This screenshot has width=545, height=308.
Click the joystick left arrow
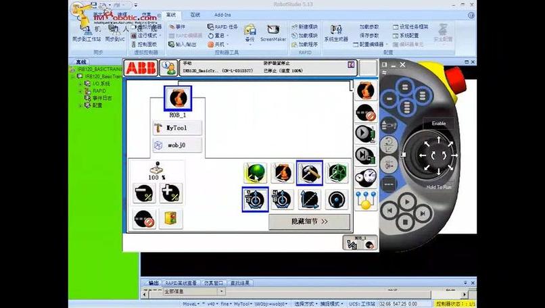pyautogui.click(x=423, y=155)
